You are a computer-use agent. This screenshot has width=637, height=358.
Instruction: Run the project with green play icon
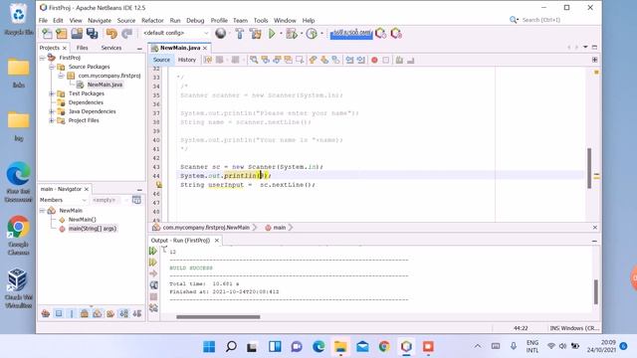pos(272,33)
